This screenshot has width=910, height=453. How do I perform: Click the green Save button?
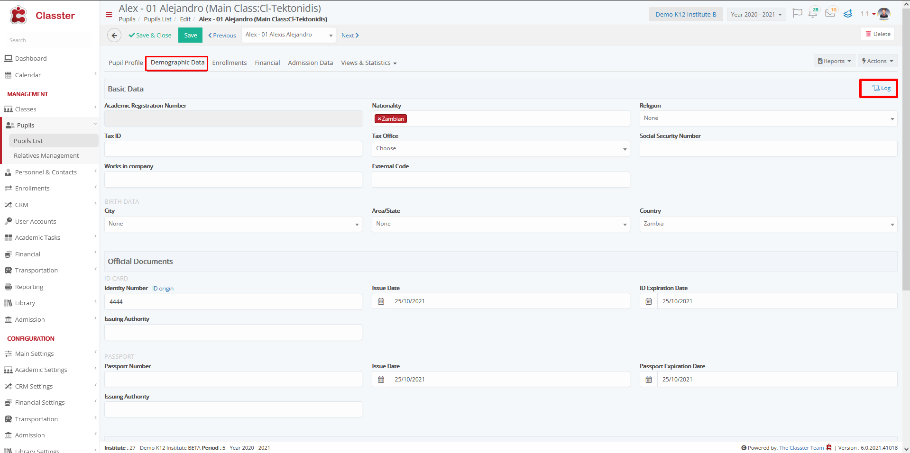click(x=190, y=35)
